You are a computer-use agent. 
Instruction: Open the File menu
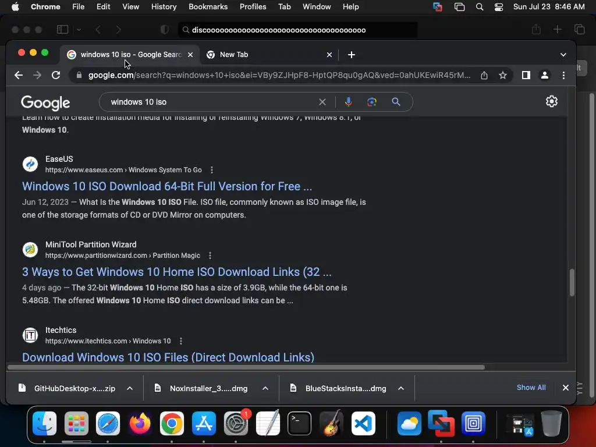(79, 7)
